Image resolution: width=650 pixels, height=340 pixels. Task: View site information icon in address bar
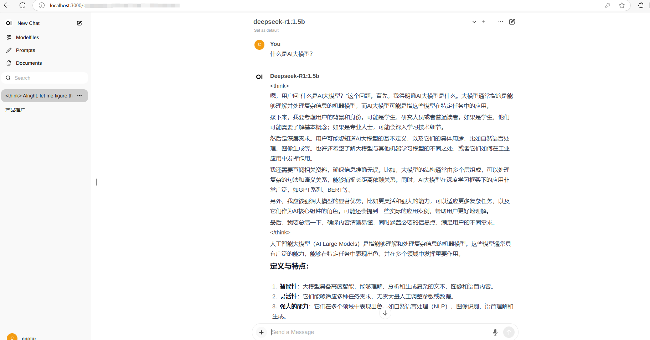pyautogui.click(x=42, y=5)
